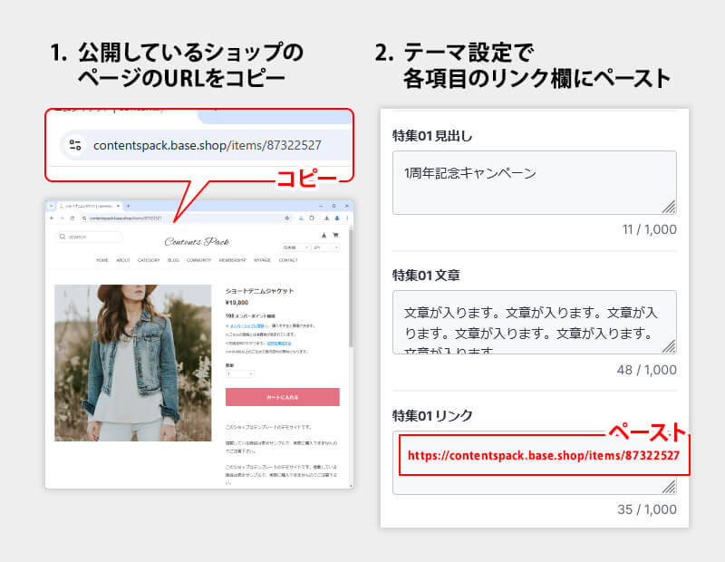The height and width of the screenshot is (562, 725).
Task: Select the enlarged URL contentspack.base.shop/items/87322527
Action: [208, 145]
